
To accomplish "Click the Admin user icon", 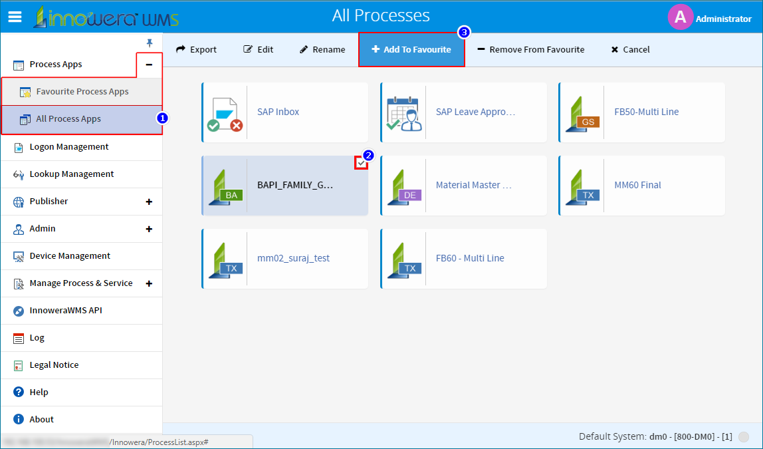I will (19, 229).
